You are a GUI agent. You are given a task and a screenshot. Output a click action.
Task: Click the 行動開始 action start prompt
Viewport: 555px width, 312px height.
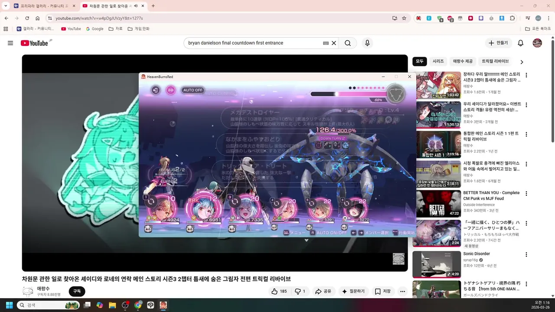coord(404,233)
